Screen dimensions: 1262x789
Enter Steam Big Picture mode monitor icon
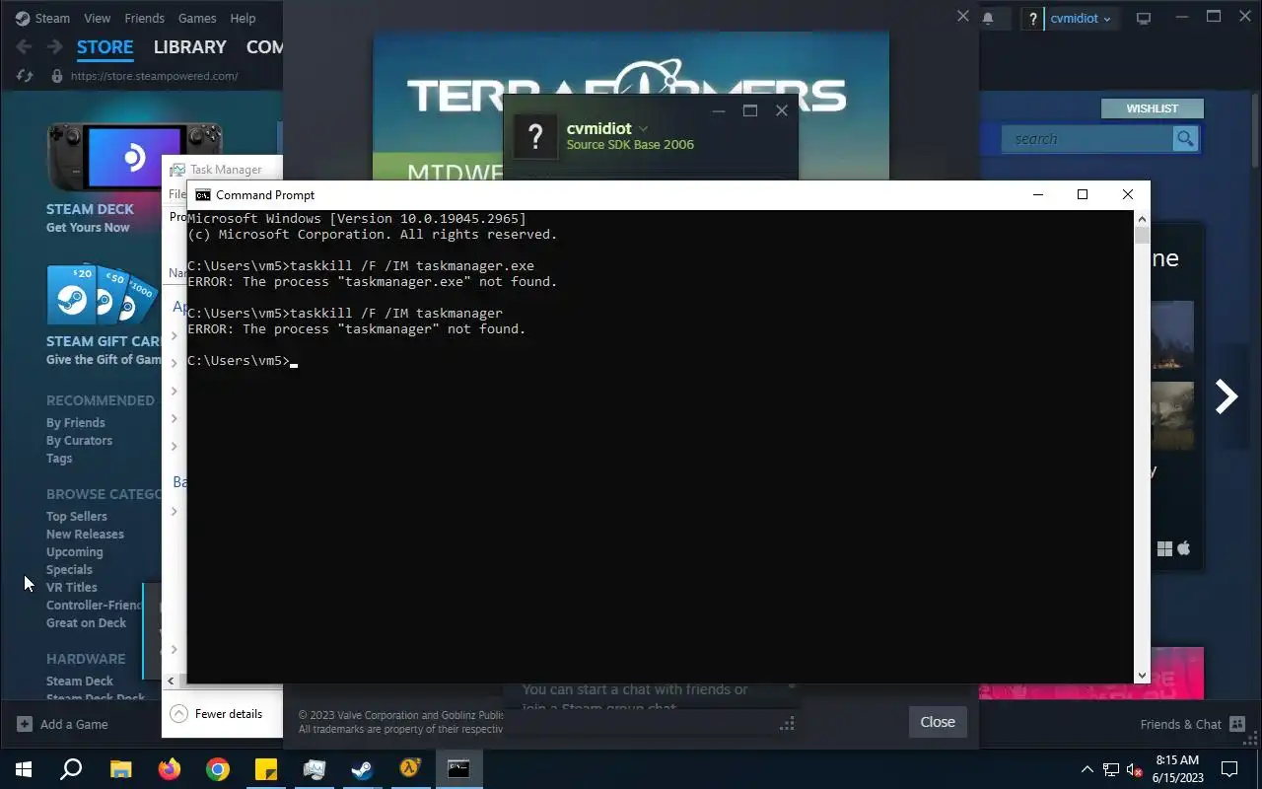pyautogui.click(x=1144, y=18)
